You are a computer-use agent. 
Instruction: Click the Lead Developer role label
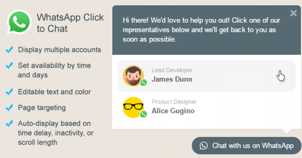172,70
